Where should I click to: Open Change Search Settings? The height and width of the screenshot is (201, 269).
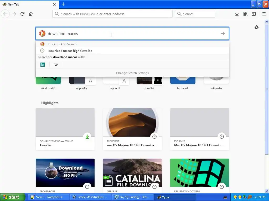[132, 73]
